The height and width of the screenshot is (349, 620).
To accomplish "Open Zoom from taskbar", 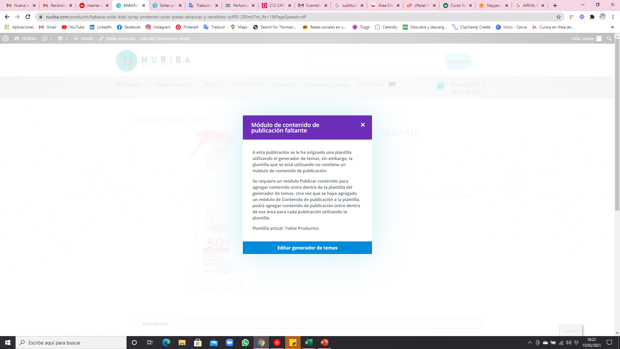I will pyautogui.click(x=230, y=343).
